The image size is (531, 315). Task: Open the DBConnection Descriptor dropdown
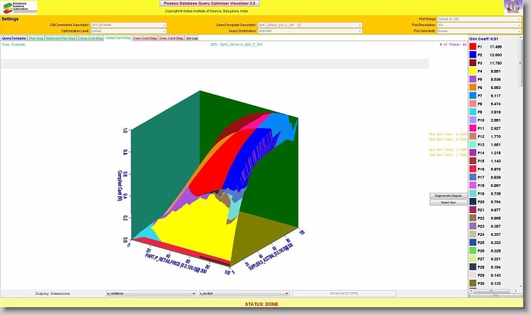point(128,25)
